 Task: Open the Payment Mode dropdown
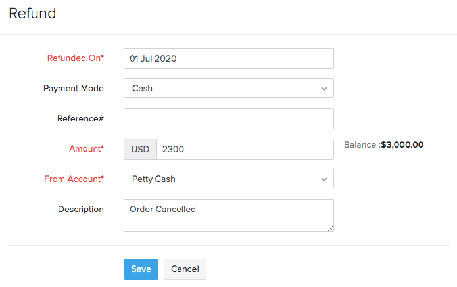[224, 88]
